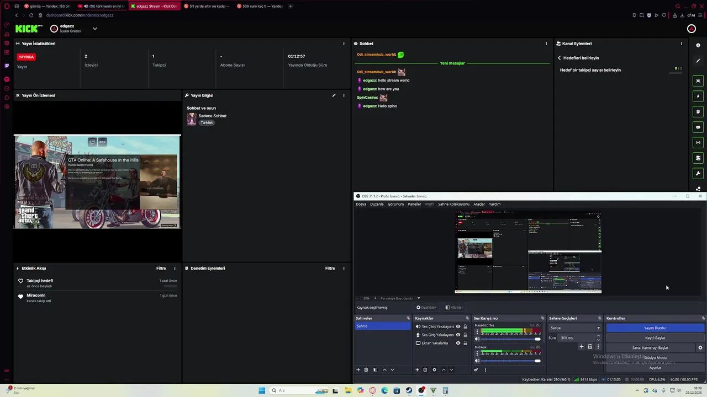Open OBS Ayarlar settings button

point(655,368)
